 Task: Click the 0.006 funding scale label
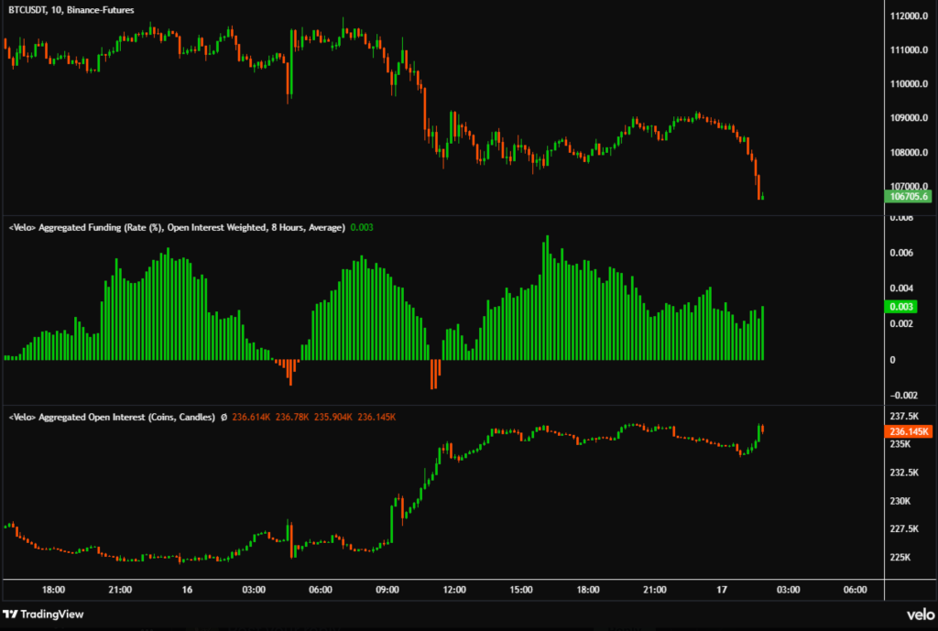902,253
